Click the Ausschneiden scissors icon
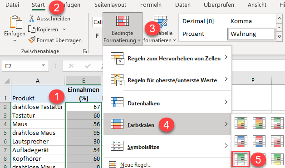The height and width of the screenshot is (168, 285). (32, 19)
